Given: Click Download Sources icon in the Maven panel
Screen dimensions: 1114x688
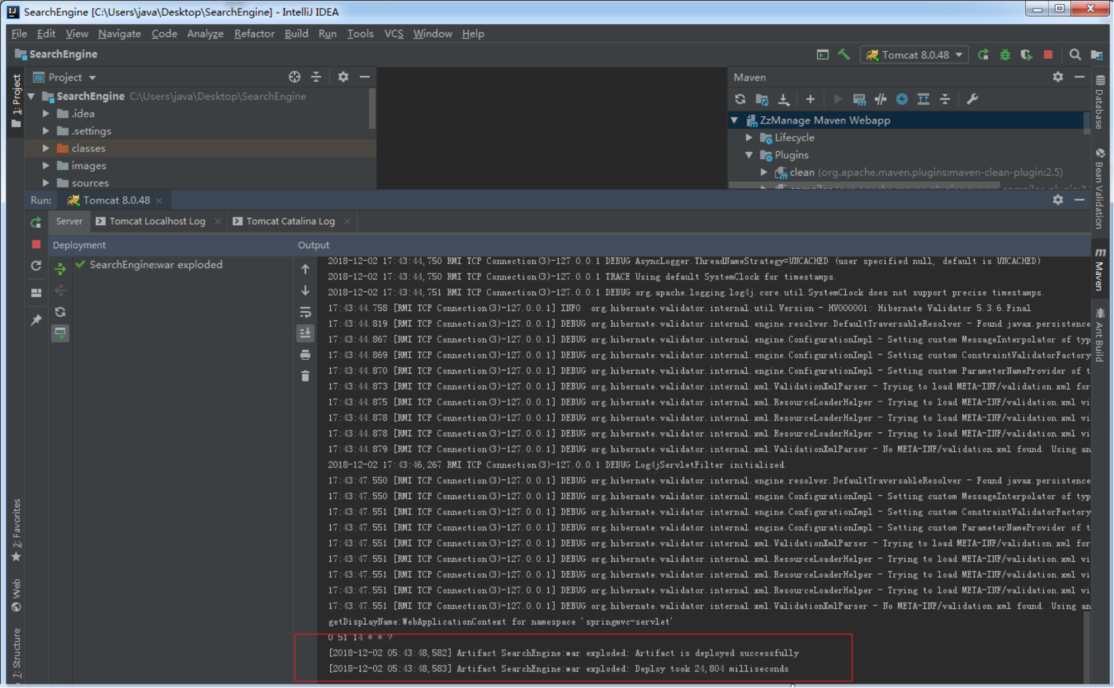Looking at the screenshot, I should click(x=784, y=99).
